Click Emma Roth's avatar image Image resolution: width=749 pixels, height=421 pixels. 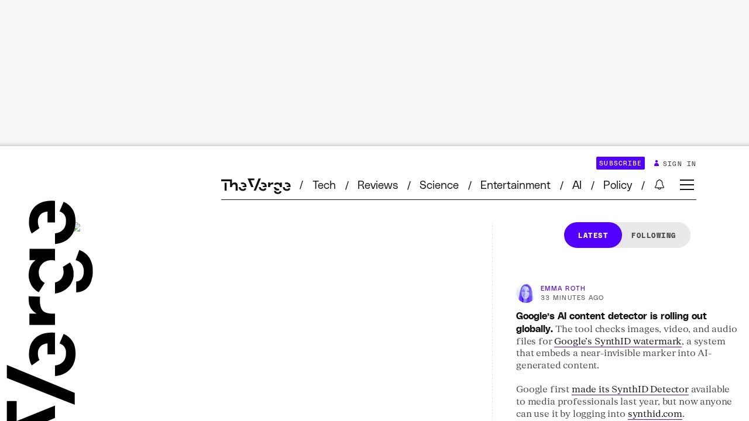[525, 293]
